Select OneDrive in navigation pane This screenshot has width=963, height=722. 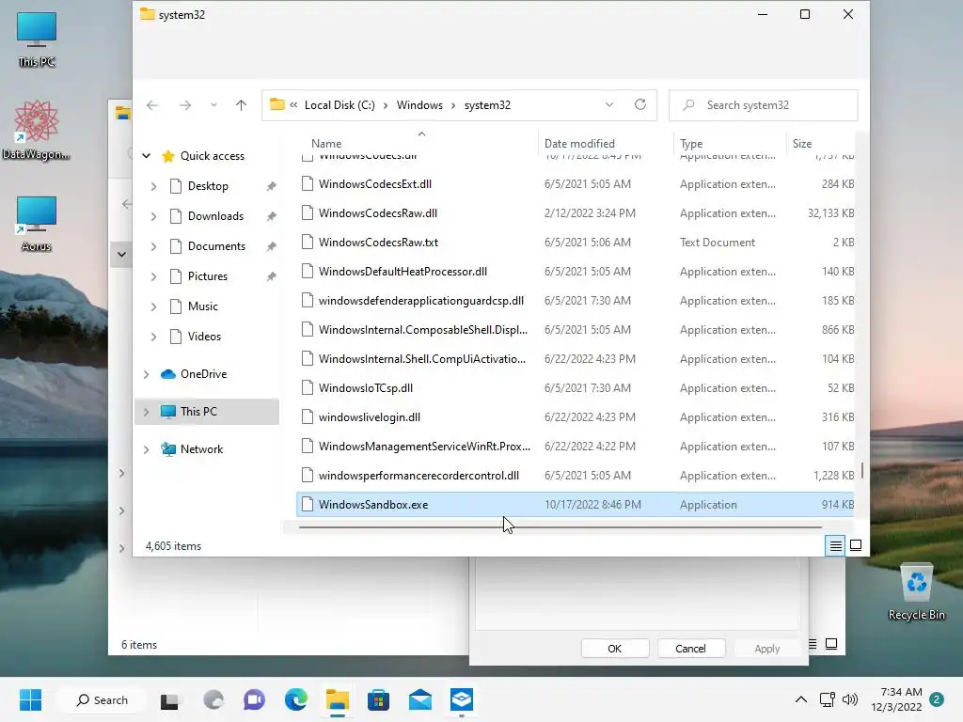pyautogui.click(x=203, y=374)
